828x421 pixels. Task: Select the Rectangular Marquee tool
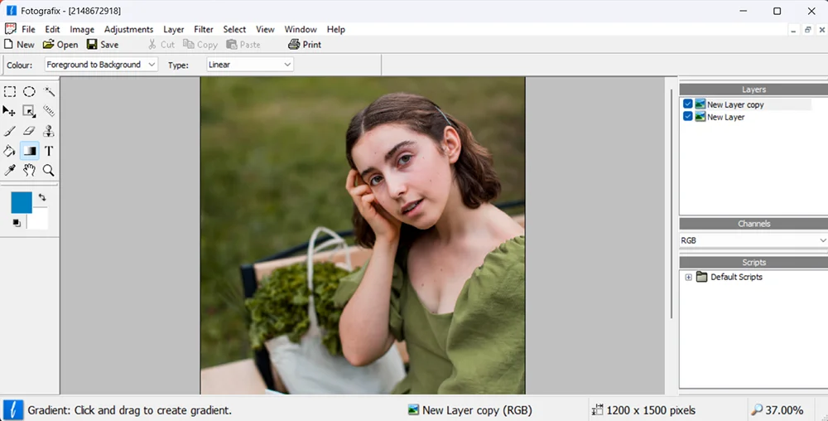click(x=10, y=92)
